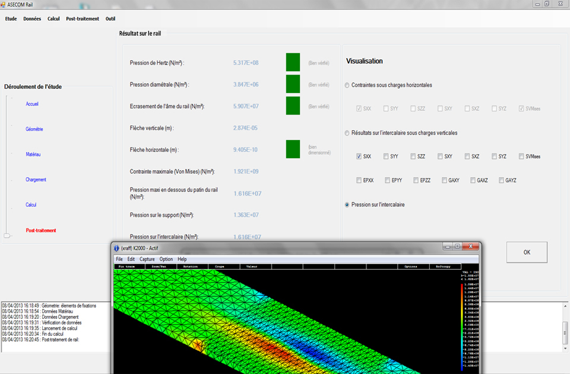Uncheck the SXX checkbox under charges verticales

(359, 156)
